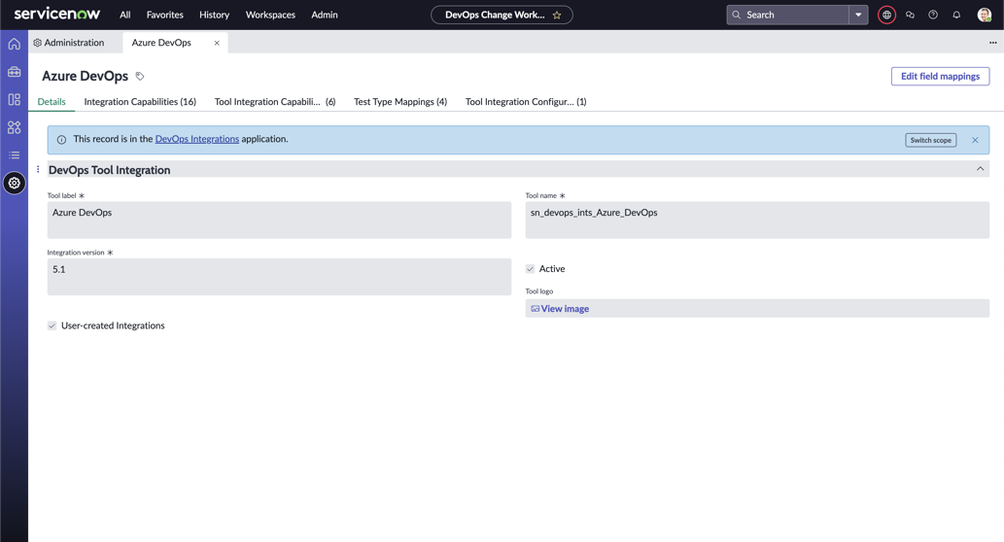1004x542 pixels.
Task: Open the panel layout sidebar icon
Action: [14, 100]
